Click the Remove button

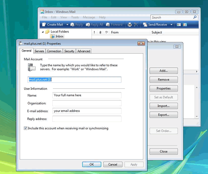pos(164,80)
